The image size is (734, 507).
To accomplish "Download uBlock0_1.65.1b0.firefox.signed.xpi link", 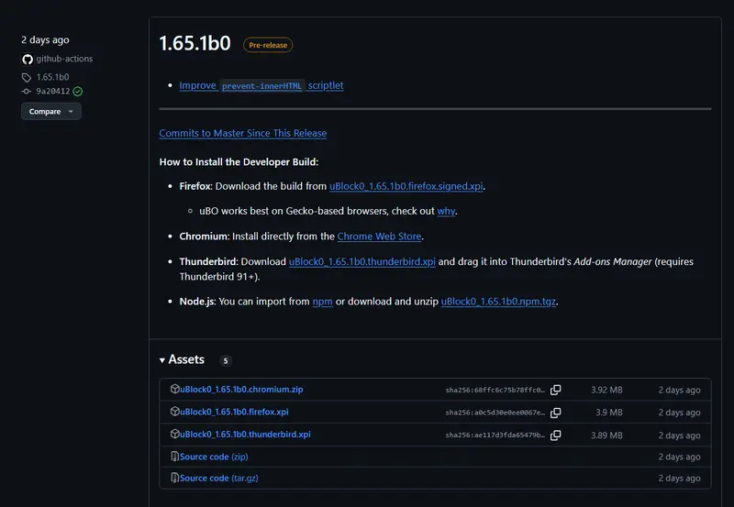I will (x=406, y=186).
